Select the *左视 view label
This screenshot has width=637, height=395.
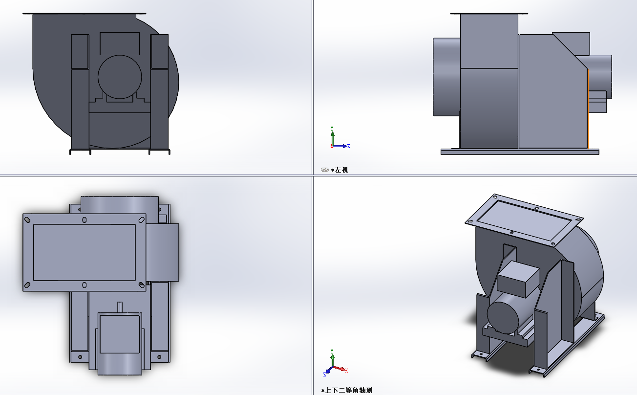pyautogui.click(x=339, y=170)
